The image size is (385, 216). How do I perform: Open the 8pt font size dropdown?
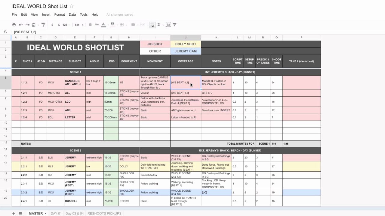79,25
